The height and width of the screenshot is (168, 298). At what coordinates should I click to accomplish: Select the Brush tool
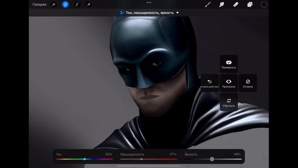pyautogui.click(x=208, y=4)
